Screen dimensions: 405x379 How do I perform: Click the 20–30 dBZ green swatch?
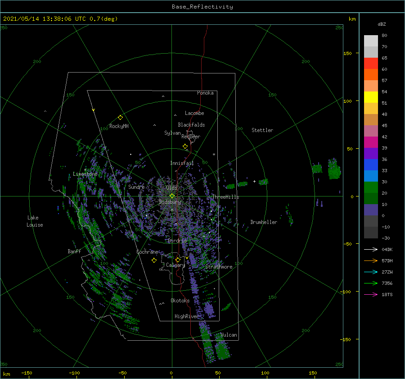(x=371, y=187)
